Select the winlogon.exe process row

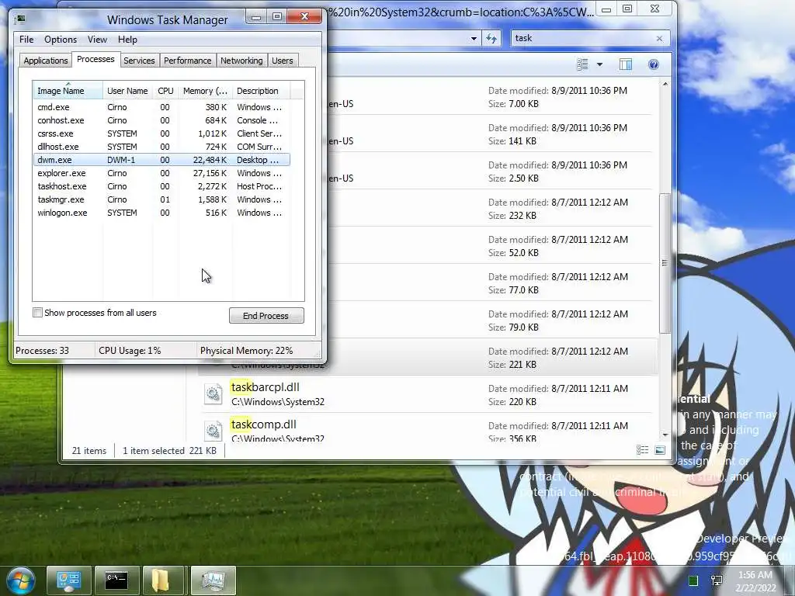161,213
